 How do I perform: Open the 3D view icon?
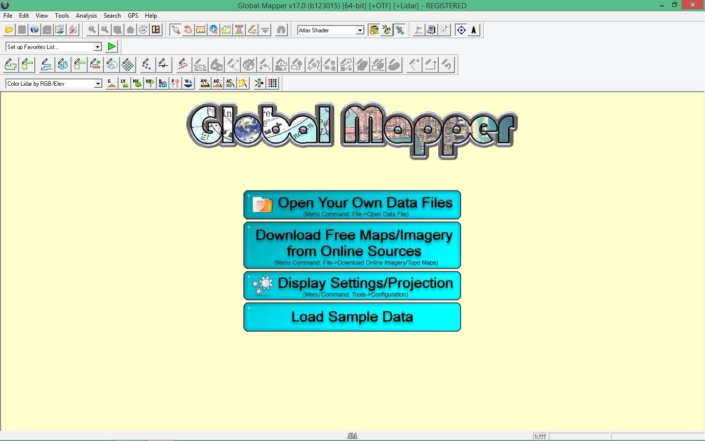(x=386, y=30)
